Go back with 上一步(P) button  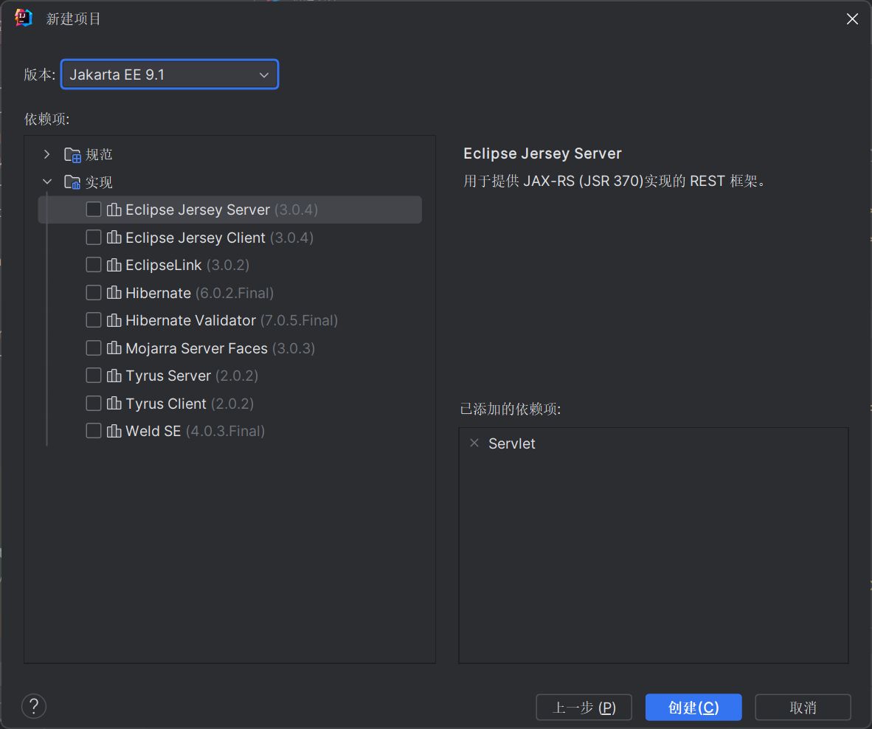pyautogui.click(x=584, y=707)
